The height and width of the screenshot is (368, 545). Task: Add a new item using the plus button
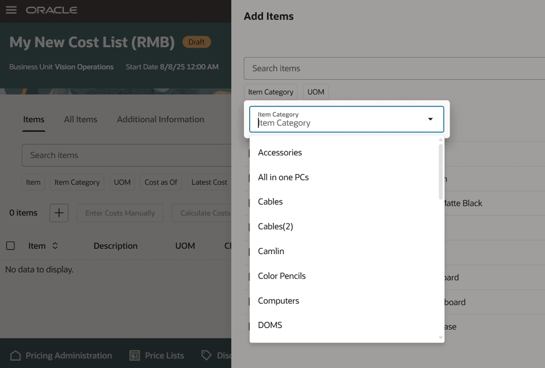click(58, 213)
